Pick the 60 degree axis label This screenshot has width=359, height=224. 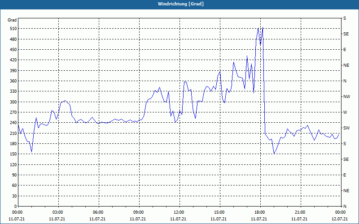(x=15, y=185)
